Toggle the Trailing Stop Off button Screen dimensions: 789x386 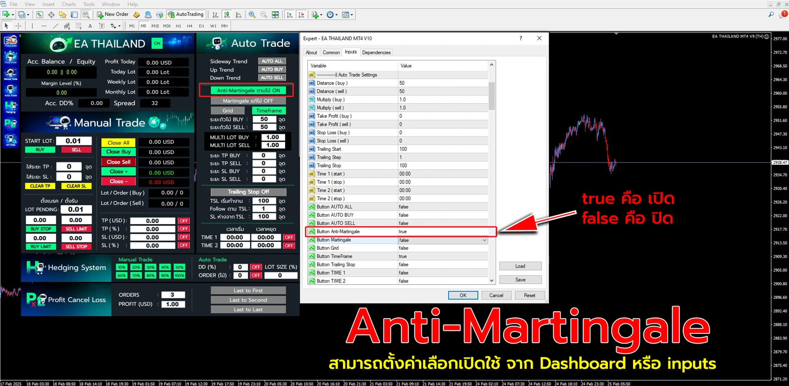[x=248, y=192]
